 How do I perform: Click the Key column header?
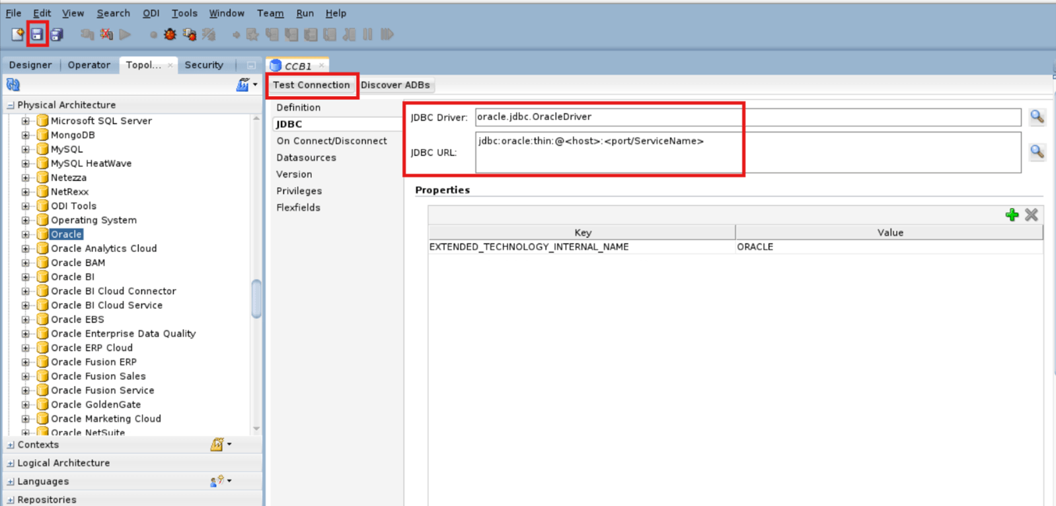[582, 232]
